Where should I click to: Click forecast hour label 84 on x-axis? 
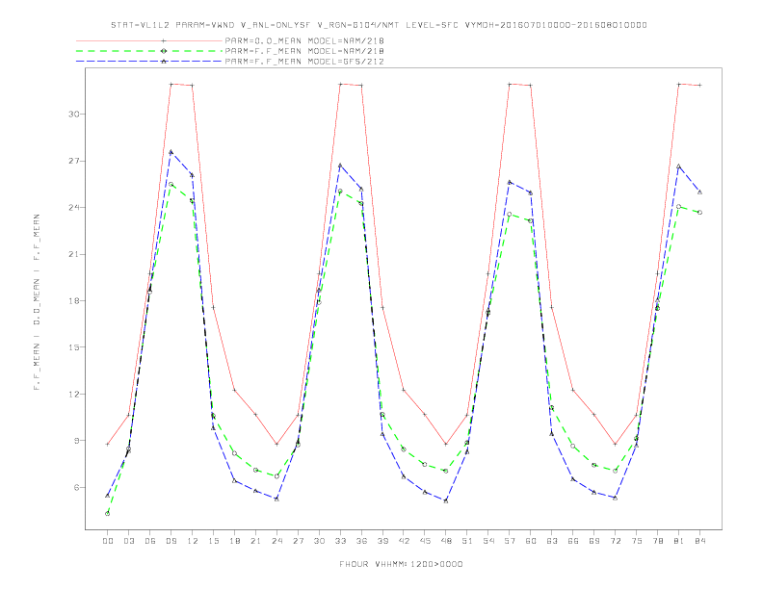(699, 541)
